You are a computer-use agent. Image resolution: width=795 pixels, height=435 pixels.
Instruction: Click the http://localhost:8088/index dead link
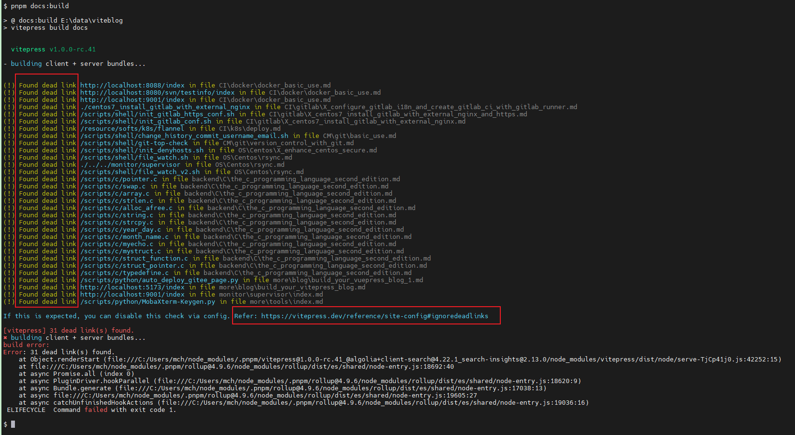[x=132, y=85]
